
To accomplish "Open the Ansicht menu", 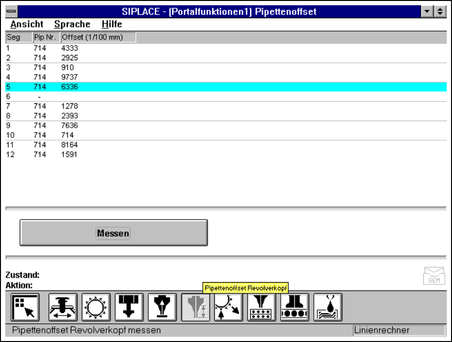I will click(x=27, y=24).
